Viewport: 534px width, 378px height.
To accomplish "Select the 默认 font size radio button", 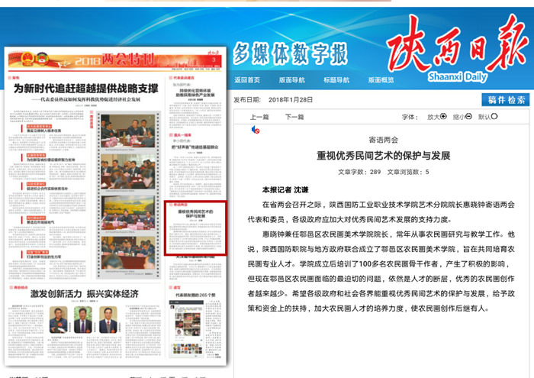I will pos(494,117).
